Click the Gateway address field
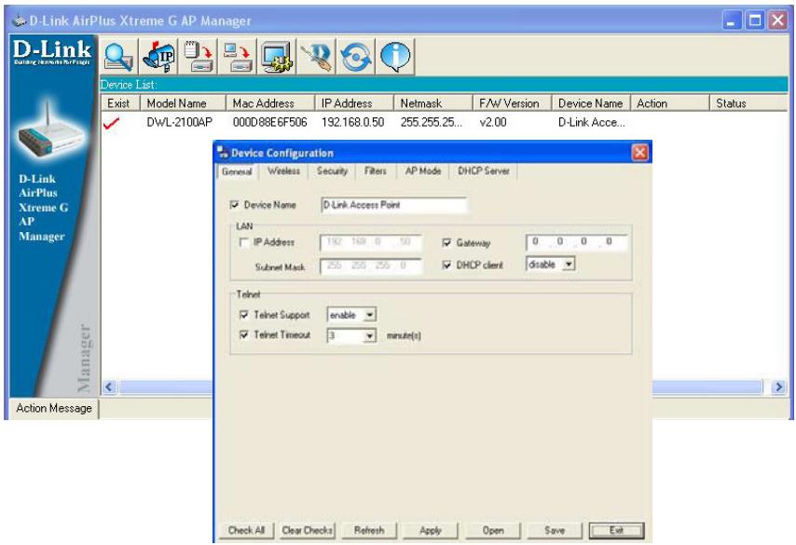Image resolution: width=796 pixels, height=545 pixels. 576,242
